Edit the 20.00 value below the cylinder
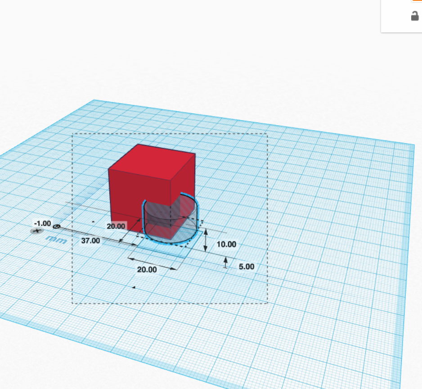422x389 pixels. [147, 270]
